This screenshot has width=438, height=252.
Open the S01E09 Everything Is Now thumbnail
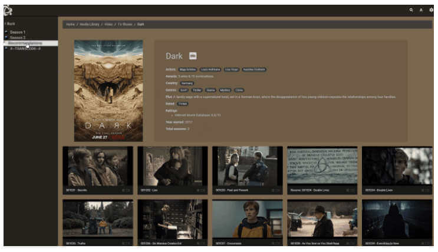[397, 220]
